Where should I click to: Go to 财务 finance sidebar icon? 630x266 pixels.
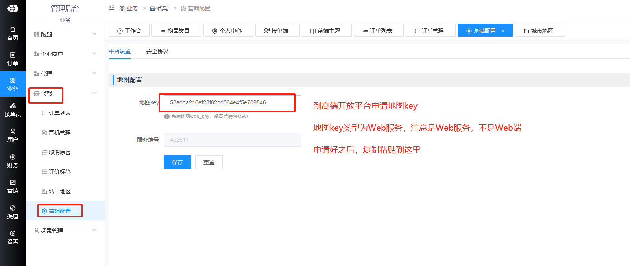(13, 161)
